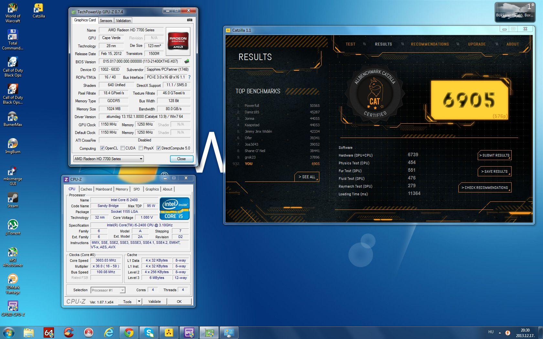Viewport: 543px width, 339px height.
Task: Open Mainboard tab in CPU-Z
Action: click(104, 189)
